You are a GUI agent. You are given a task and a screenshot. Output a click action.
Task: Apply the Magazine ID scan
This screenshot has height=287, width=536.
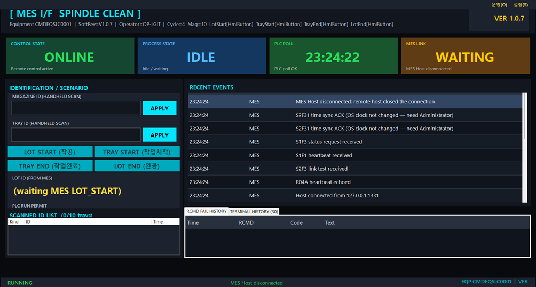click(x=160, y=108)
